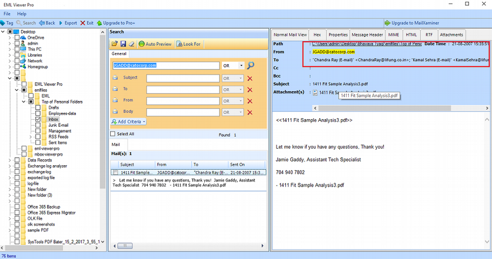Click the save search disk icon

coord(123,44)
